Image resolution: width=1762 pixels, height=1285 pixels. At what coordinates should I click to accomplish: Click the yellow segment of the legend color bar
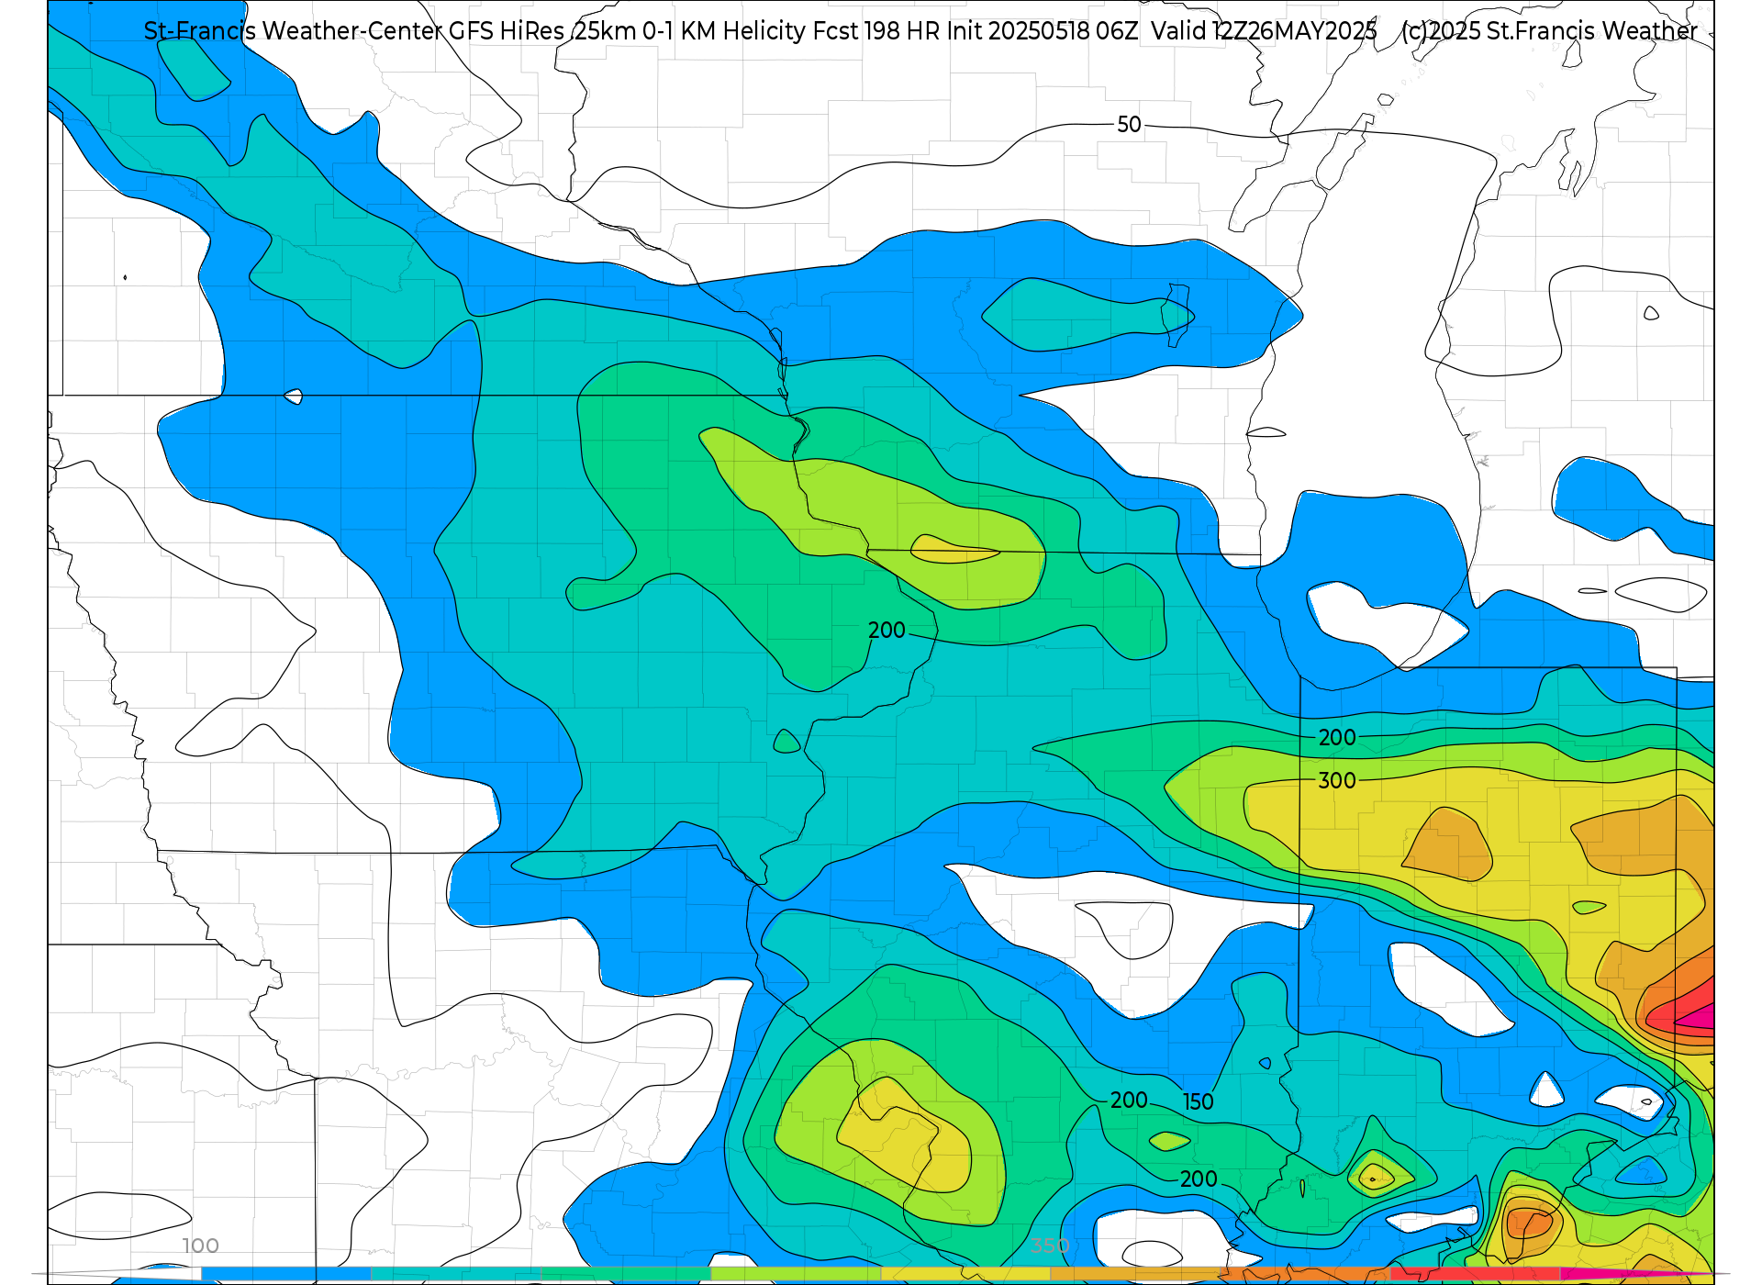click(x=965, y=1274)
